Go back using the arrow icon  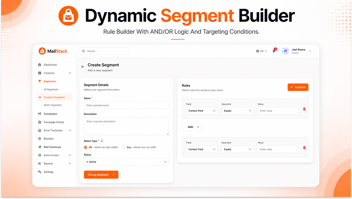coord(83,67)
